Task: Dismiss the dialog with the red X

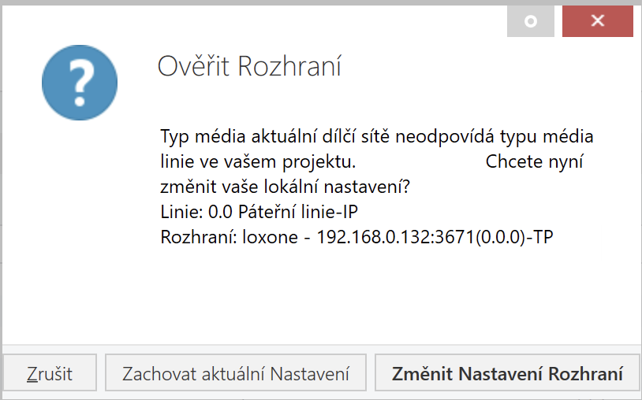Action: point(597,21)
